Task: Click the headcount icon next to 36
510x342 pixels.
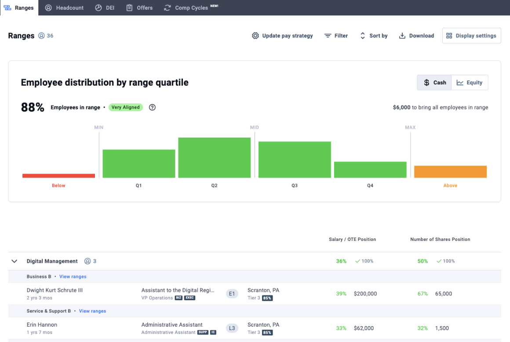Action: coord(41,36)
